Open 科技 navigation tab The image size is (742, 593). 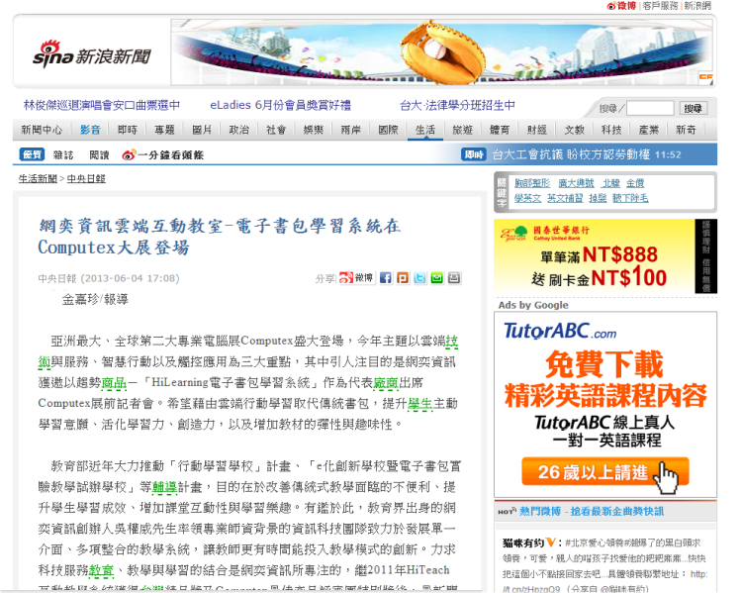(x=611, y=130)
